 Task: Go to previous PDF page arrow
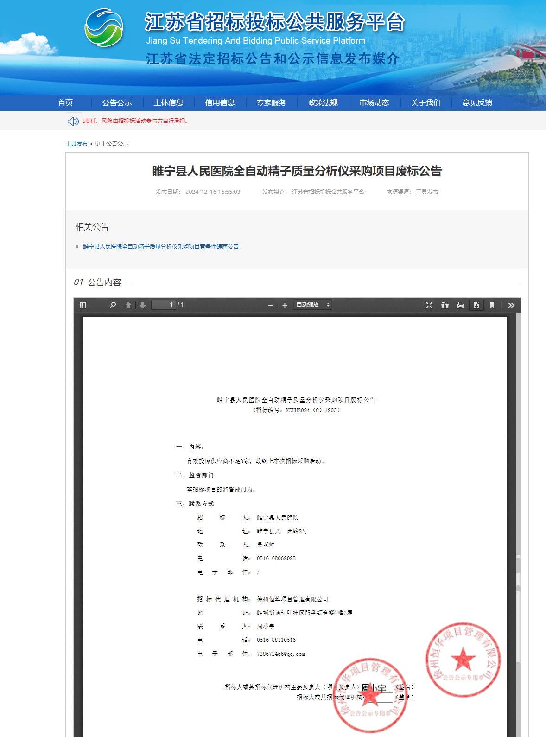[128, 305]
